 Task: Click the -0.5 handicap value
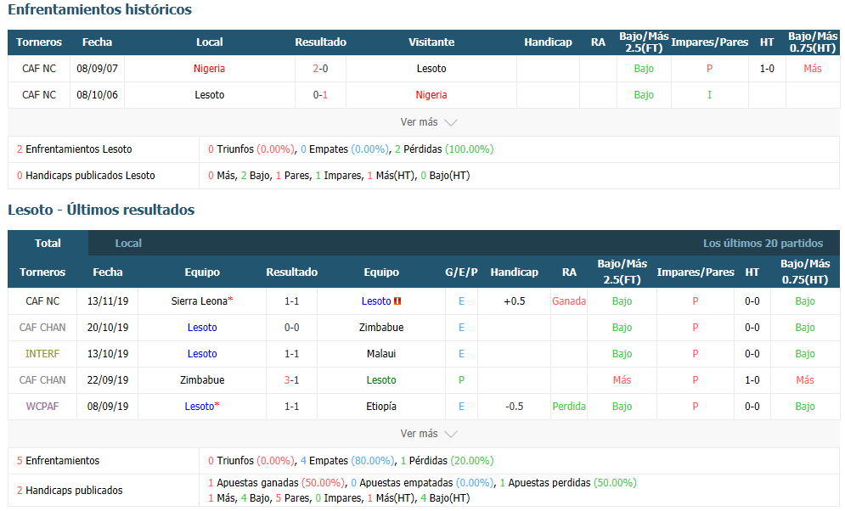pos(514,407)
